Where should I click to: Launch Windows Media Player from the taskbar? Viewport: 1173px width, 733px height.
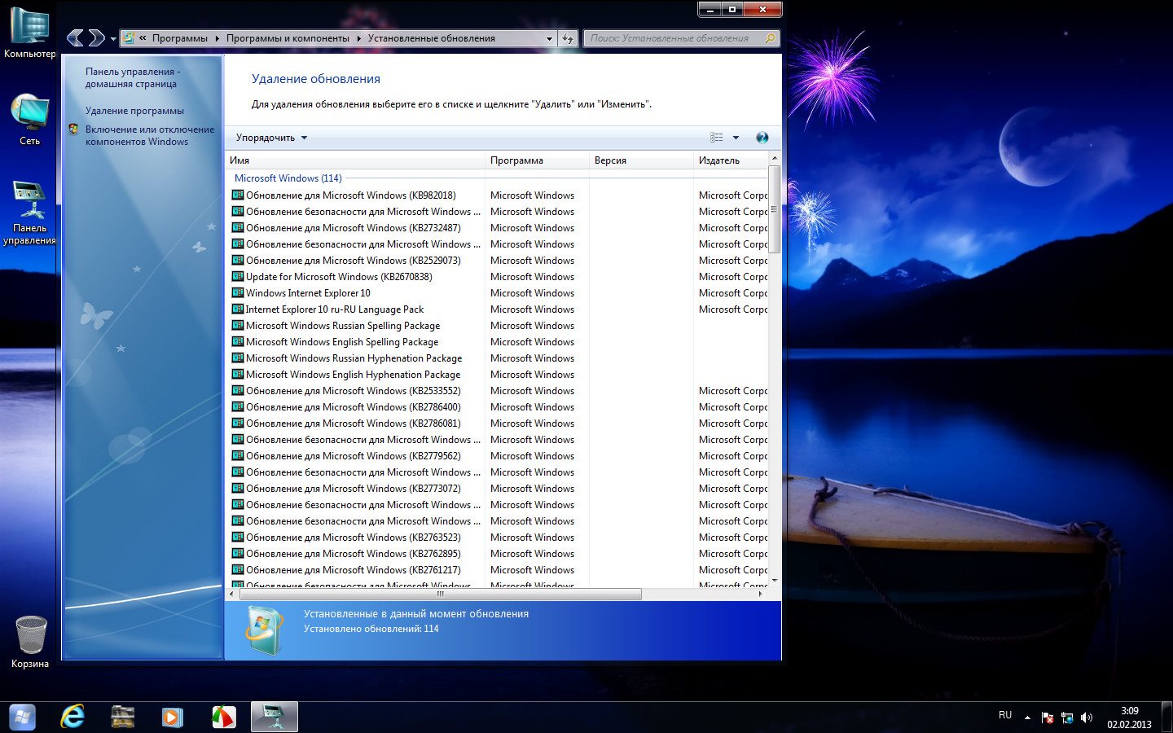click(172, 718)
